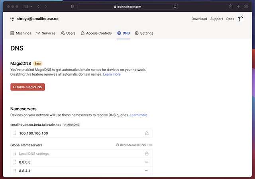The height and width of the screenshot is (179, 255).
Task: Click the Safari address bar showing login.tailscale.com
Action: click(x=127, y=6)
